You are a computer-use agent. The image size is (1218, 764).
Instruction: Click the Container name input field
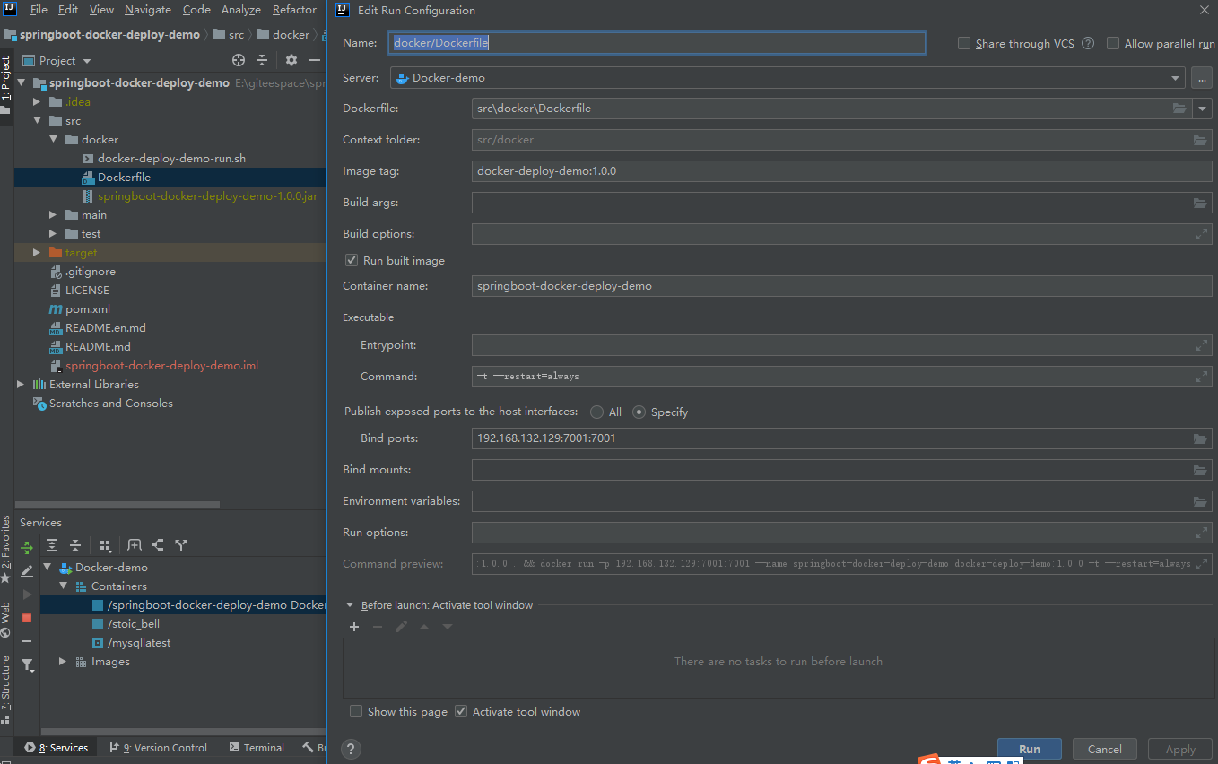842,286
